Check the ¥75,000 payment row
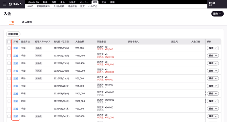Screen dimensions: 227x122 9,48
